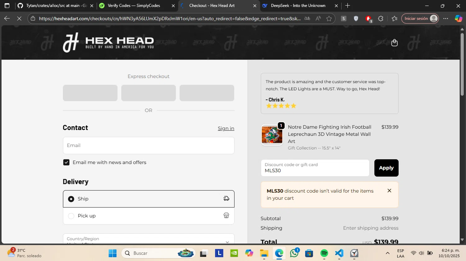Toggle Email me with news and offers
The image size is (466, 261).
66,163
